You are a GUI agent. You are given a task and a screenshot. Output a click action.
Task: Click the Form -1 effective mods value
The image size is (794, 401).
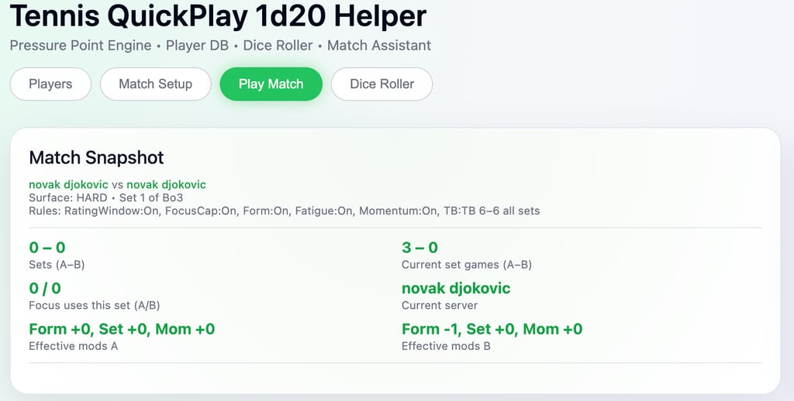click(x=492, y=329)
